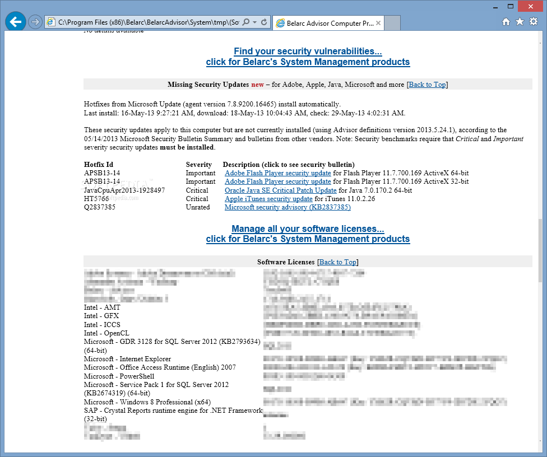Click the Internet Explorer page icon in address bar

pyautogui.click(x=51, y=22)
